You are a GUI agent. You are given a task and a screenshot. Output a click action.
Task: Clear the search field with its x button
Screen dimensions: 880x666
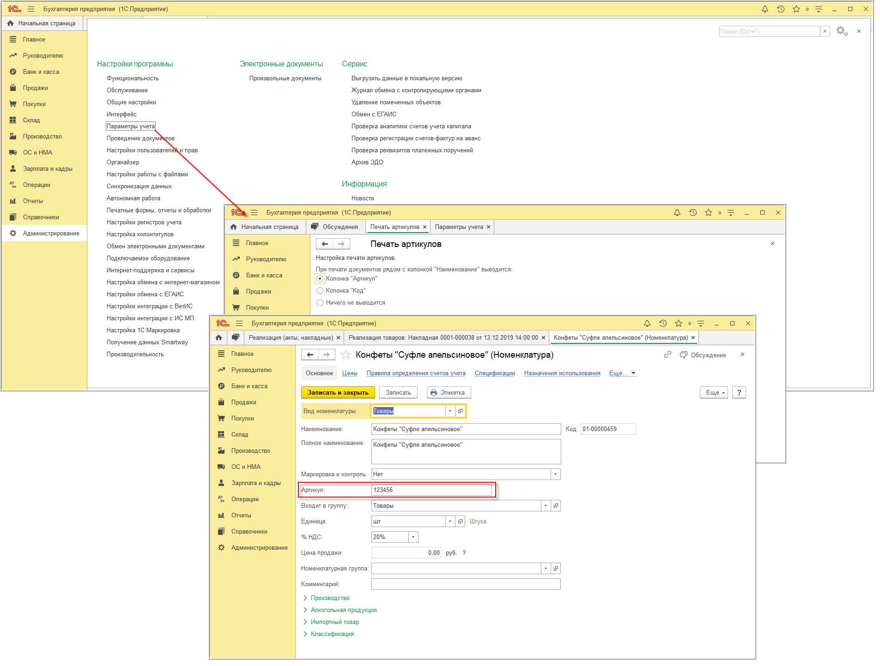(x=825, y=31)
